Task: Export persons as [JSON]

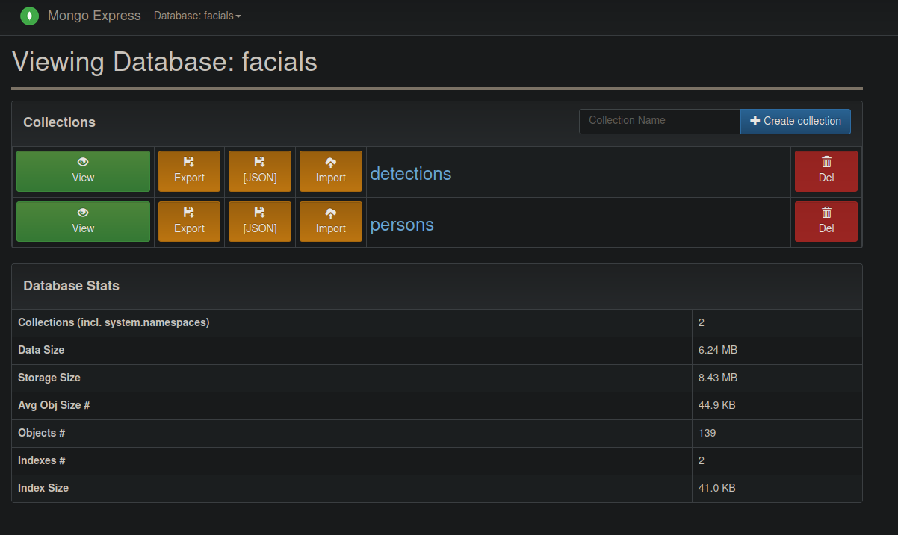Action: click(x=260, y=222)
